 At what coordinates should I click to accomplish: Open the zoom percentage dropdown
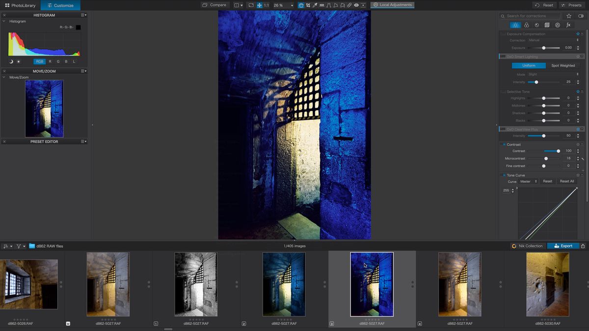coord(282,5)
